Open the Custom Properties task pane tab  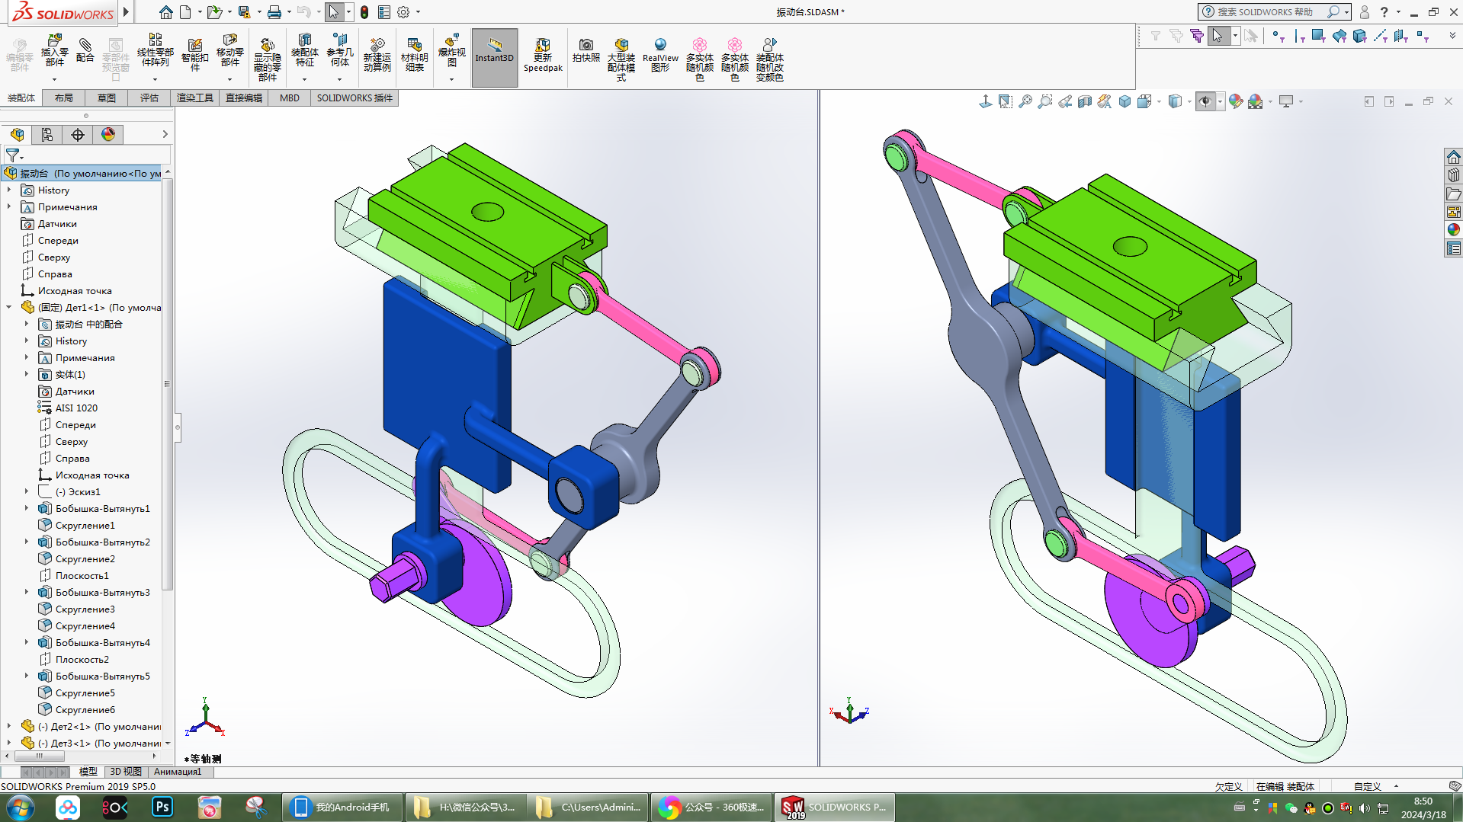[1454, 248]
